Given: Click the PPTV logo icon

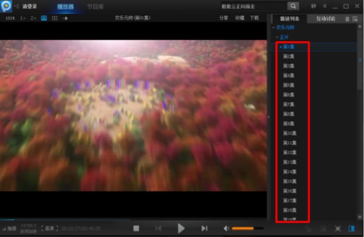Looking at the screenshot, I should click(6, 6).
